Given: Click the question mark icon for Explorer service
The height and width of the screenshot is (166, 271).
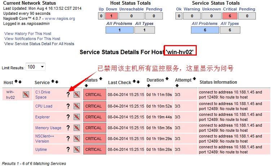Looking at the screenshot, I should click(x=68, y=117).
